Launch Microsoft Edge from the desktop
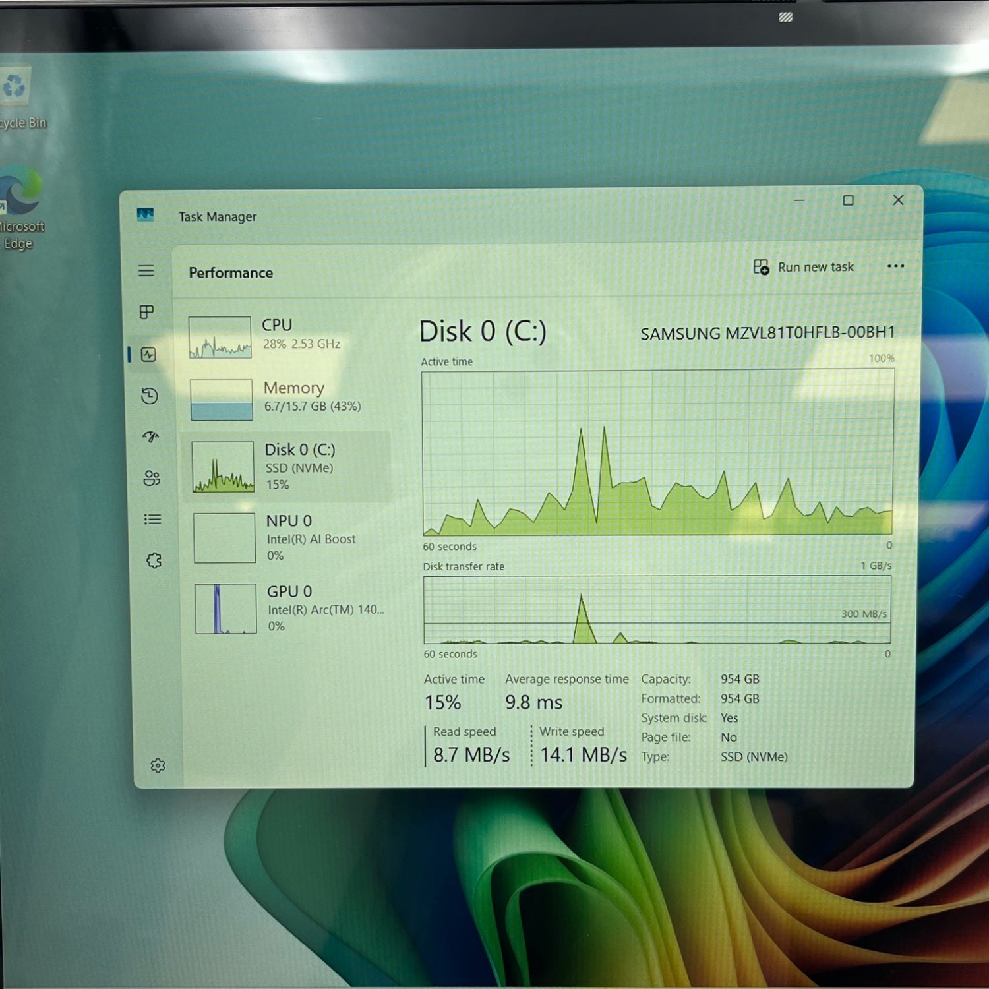The width and height of the screenshot is (989, 989). [x=20, y=208]
